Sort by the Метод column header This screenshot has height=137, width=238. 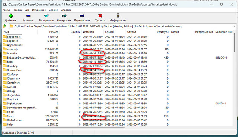pyautogui.click(x=181, y=32)
